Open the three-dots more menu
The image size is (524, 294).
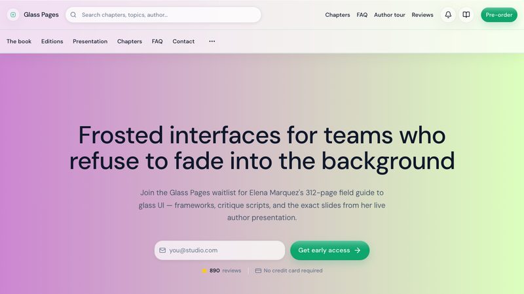click(x=212, y=41)
